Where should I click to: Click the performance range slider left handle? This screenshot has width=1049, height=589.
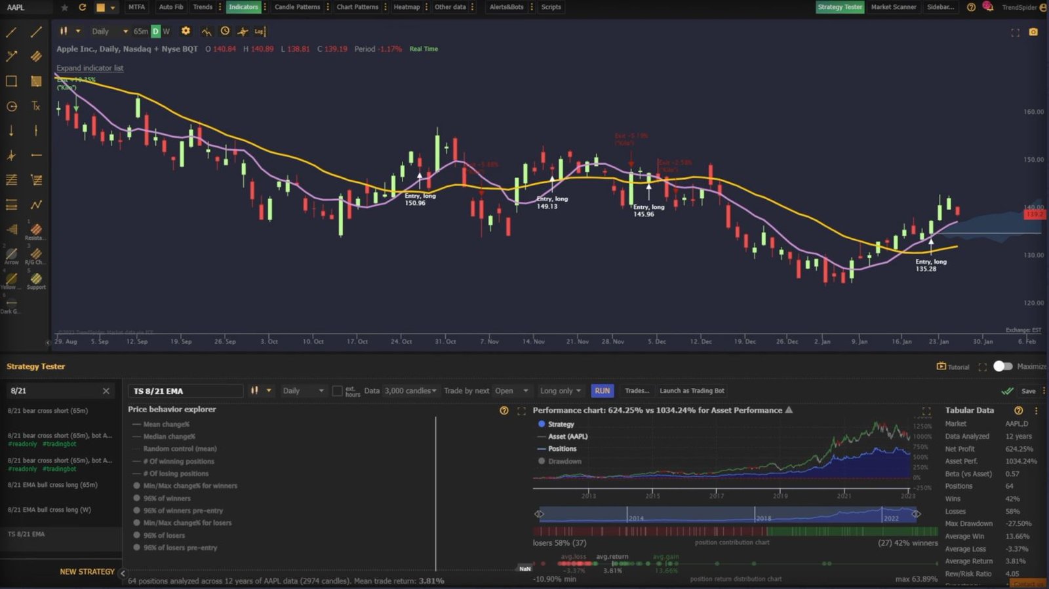point(538,514)
